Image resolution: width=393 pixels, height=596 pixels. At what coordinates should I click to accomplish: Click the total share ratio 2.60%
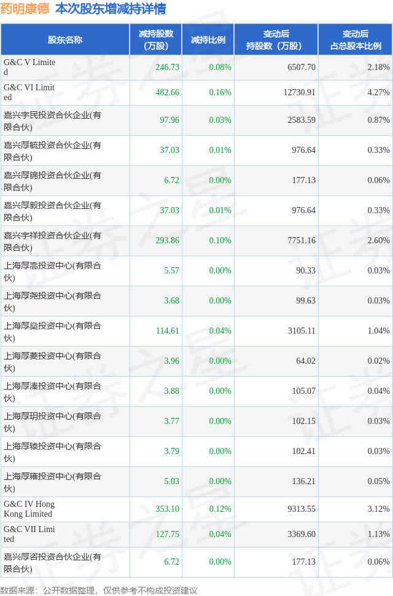(379, 240)
